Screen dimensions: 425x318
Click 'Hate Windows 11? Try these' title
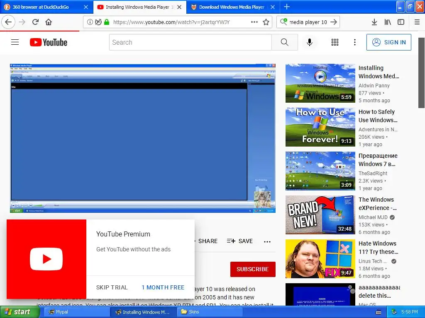tap(379, 248)
